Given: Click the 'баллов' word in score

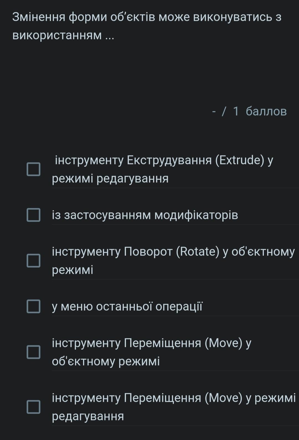Looking at the screenshot, I should coord(266,111).
